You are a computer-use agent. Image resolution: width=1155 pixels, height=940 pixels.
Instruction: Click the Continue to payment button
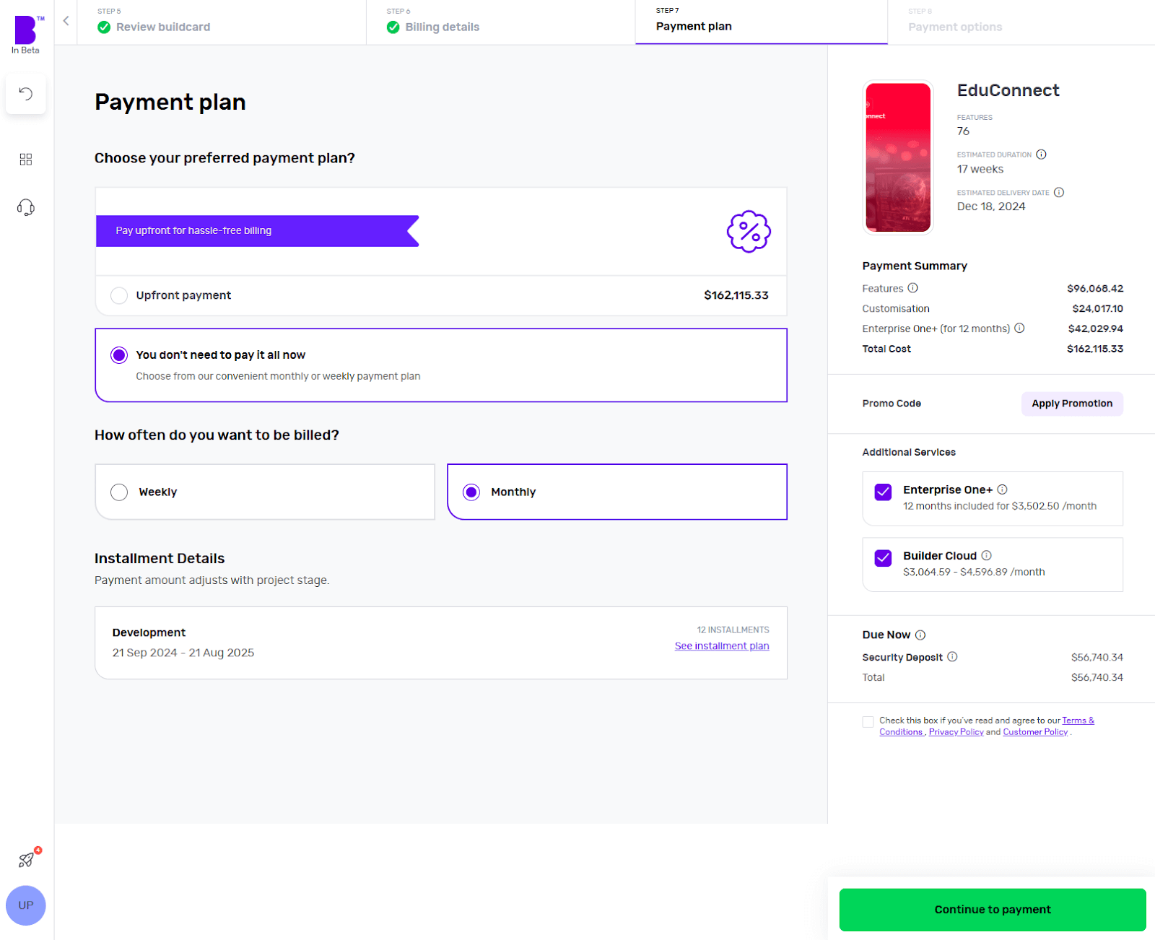pyautogui.click(x=993, y=910)
